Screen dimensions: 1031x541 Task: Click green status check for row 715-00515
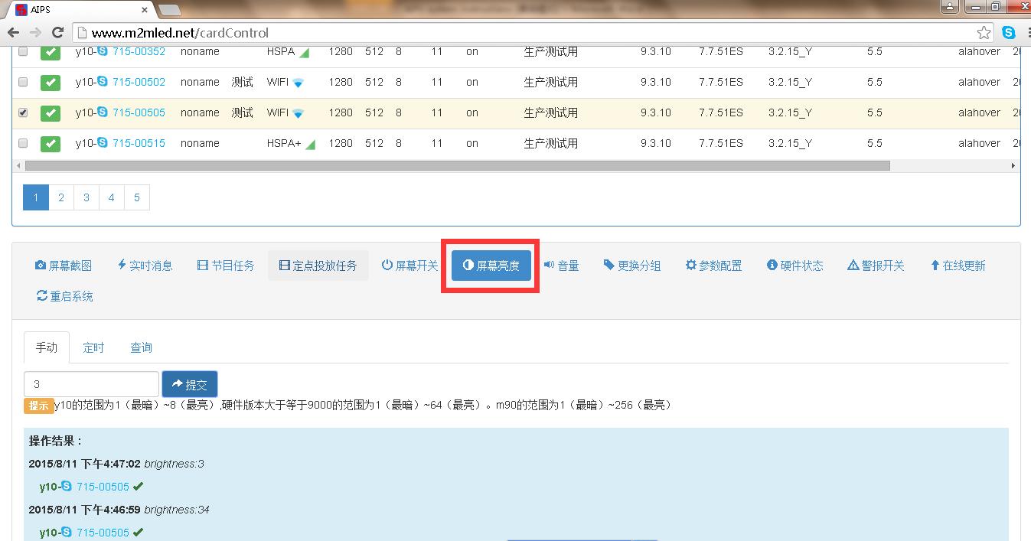[x=51, y=143]
